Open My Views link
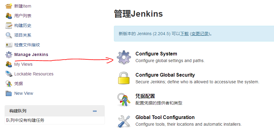Image resolution: width=274 pixels, height=129 pixels. [x=23, y=64]
